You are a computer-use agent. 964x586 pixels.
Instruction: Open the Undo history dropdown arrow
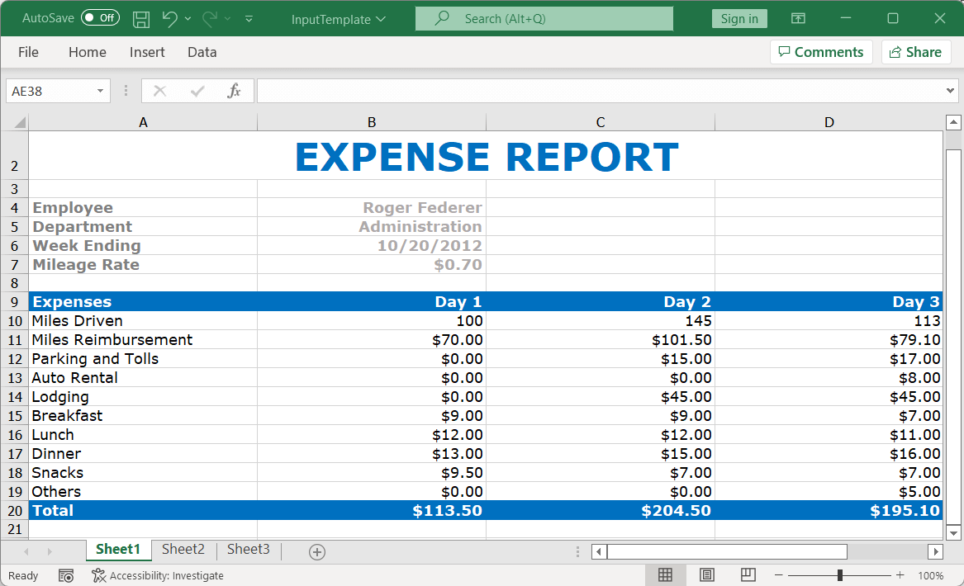click(188, 18)
